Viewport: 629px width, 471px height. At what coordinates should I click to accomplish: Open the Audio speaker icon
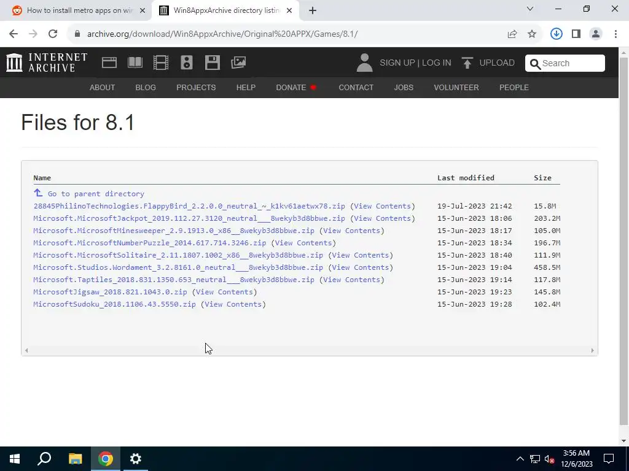(x=187, y=63)
